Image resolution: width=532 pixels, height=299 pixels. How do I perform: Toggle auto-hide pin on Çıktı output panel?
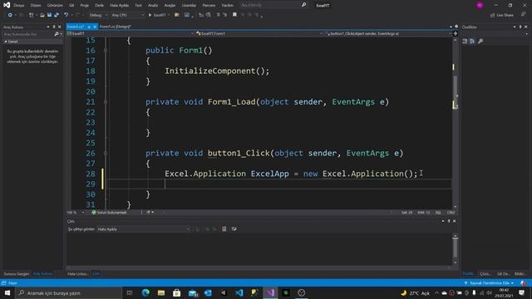[449, 221]
